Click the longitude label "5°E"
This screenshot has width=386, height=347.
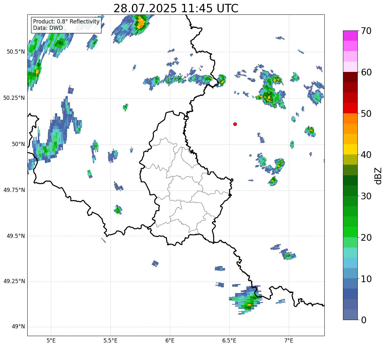click(x=51, y=340)
